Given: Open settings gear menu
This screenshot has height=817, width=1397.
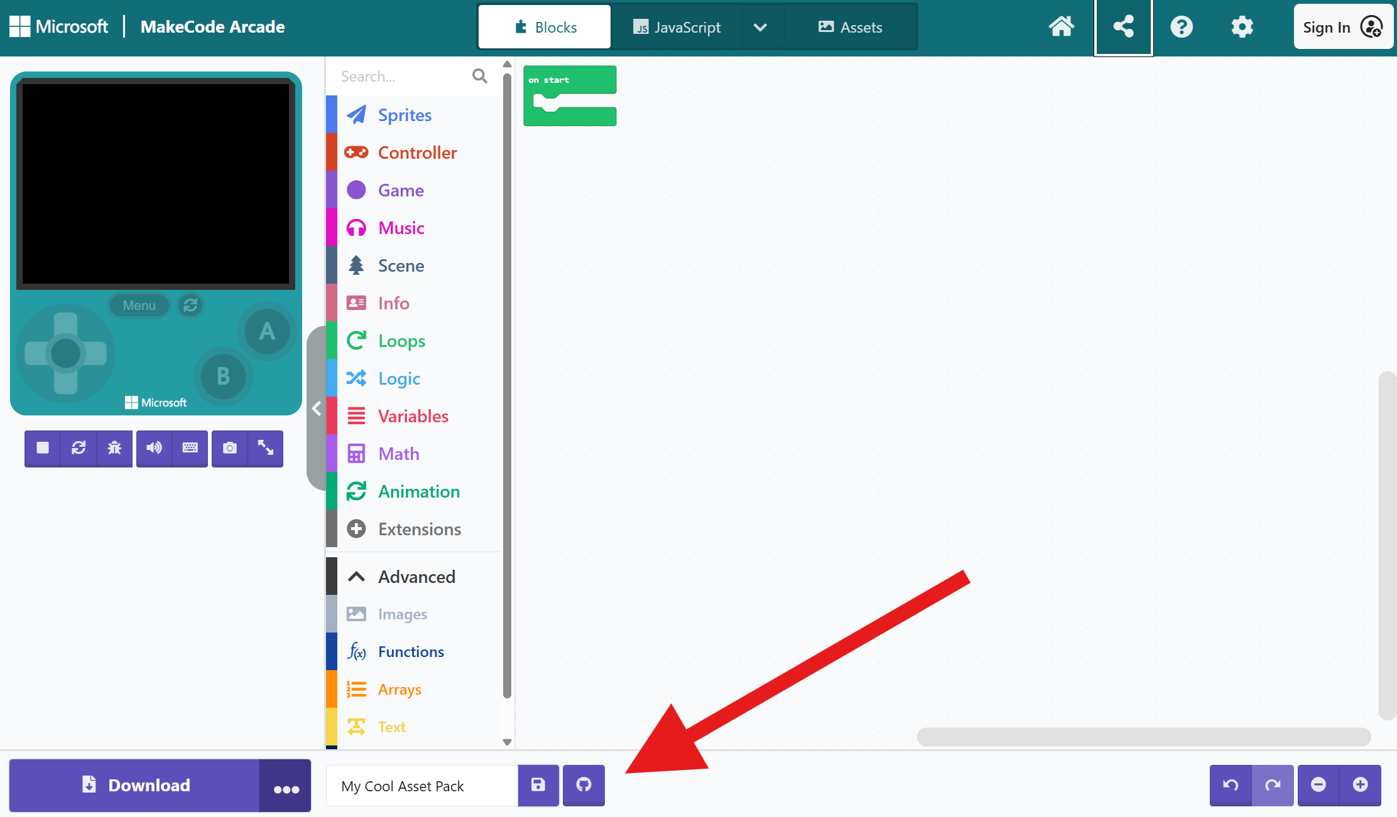Looking at the screenshot, I should (x=1242, y=27).
